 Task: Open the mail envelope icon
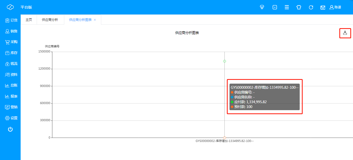tap(323, 8)
